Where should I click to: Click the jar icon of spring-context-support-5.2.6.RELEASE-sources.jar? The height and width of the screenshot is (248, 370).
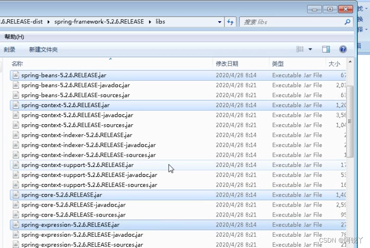(x=16, y=185)
